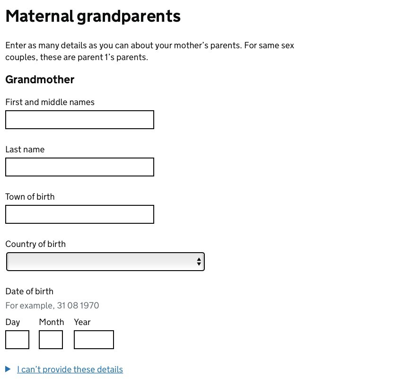This screenshot has height=387, width=412.
Task: Click the "Grandmother" section heading
Action: pyautogui.click(x=40, y=79)
